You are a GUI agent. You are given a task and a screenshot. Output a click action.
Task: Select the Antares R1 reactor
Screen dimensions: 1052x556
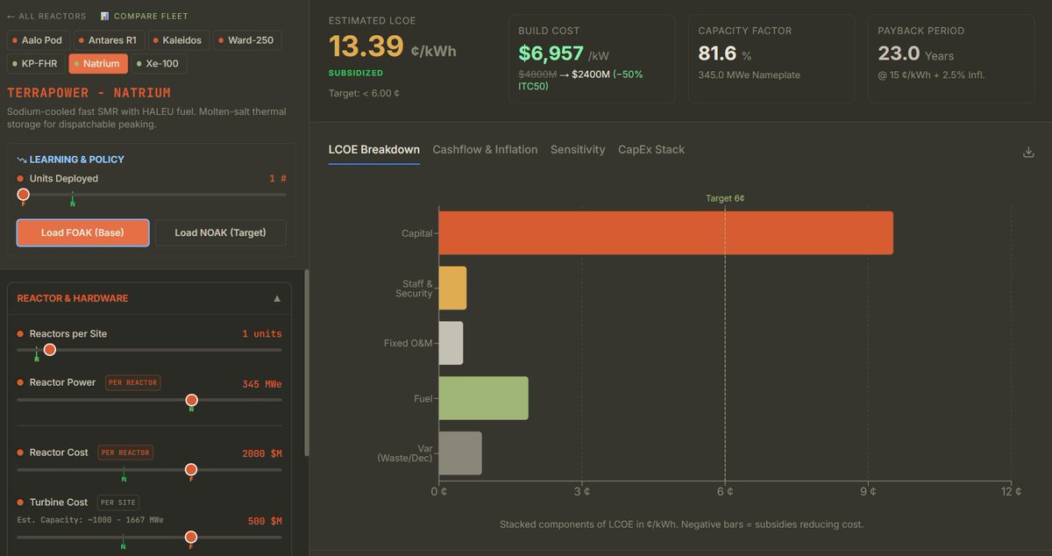click(108, 40)
